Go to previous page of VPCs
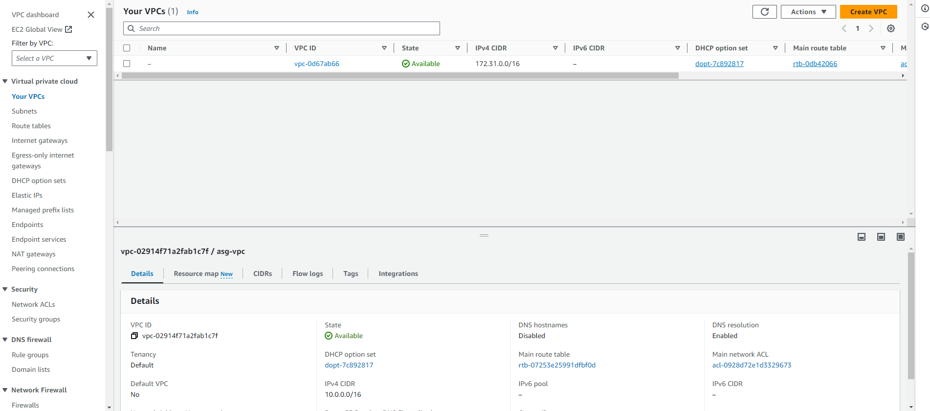The width and height of the screenshot is (930, 411). pyautogui.click(x=844, y=28)
